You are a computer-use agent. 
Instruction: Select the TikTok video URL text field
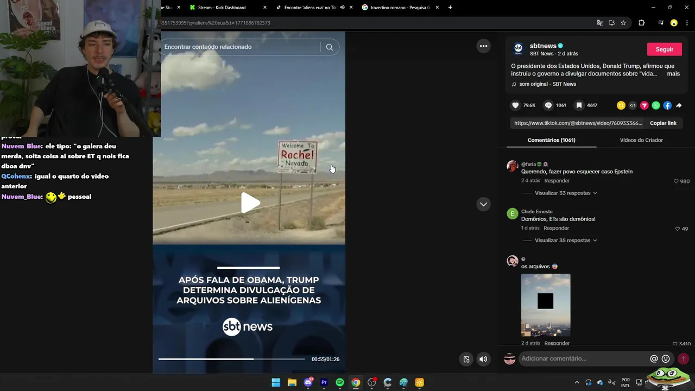[x=578, y=123]
